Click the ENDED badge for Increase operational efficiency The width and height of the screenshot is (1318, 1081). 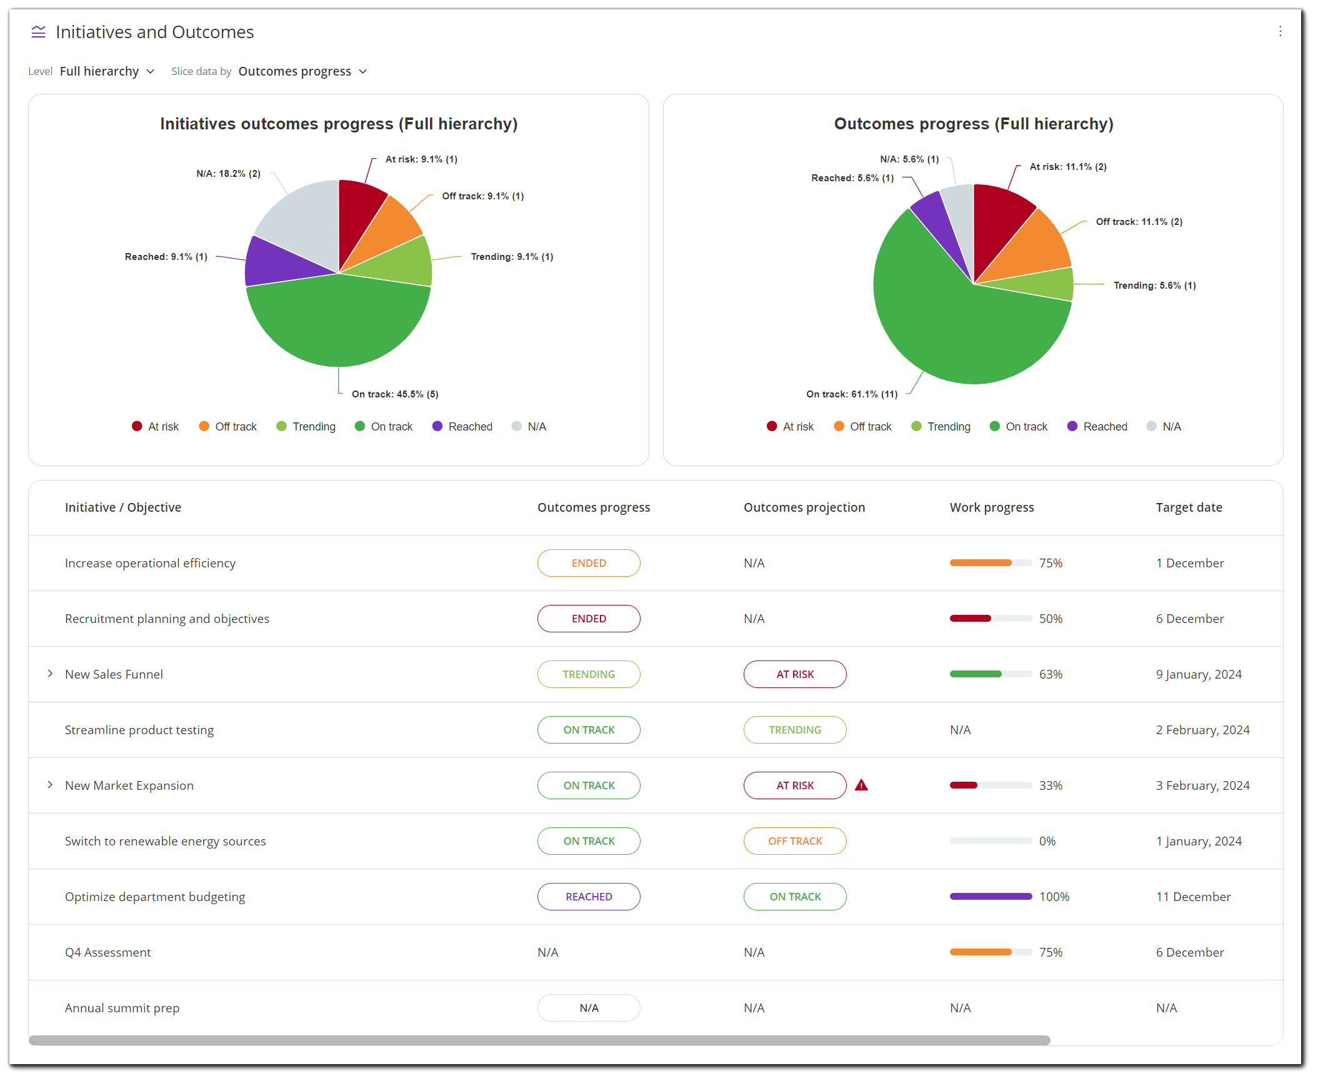tap(588, 562)
